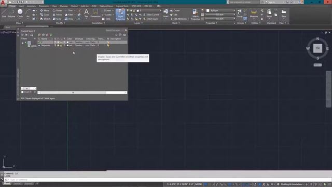Toggle on/off bulb for Defpoints layer
Screen dimensions: 332x187
[56, 45]
